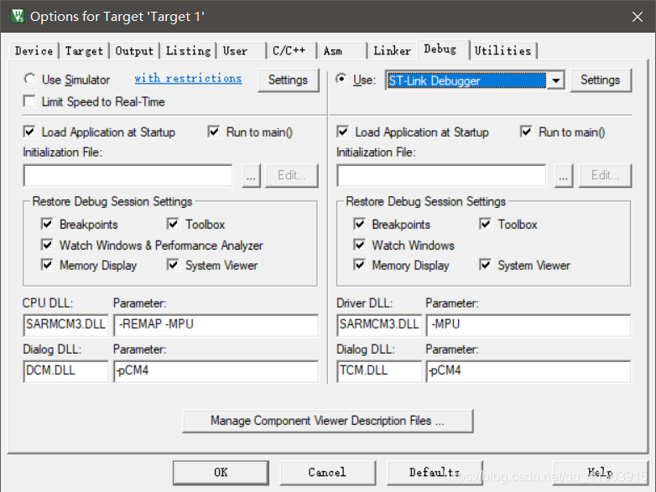This screenshot has height=492, width=656.
Task: Click simulator Edit... button
Action: point(292,175)
